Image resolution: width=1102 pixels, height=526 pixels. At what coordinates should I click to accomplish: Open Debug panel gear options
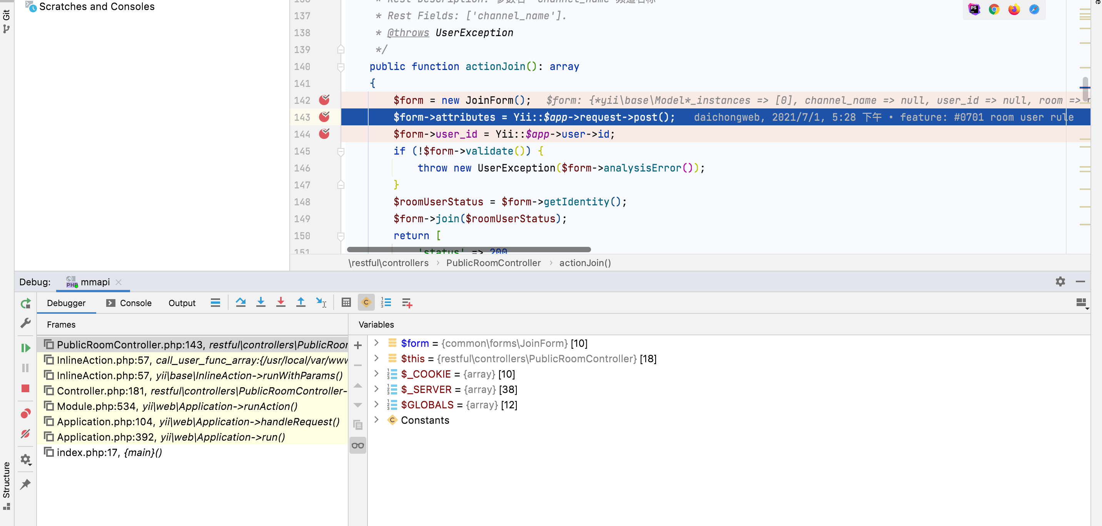tap(1060, 281)
